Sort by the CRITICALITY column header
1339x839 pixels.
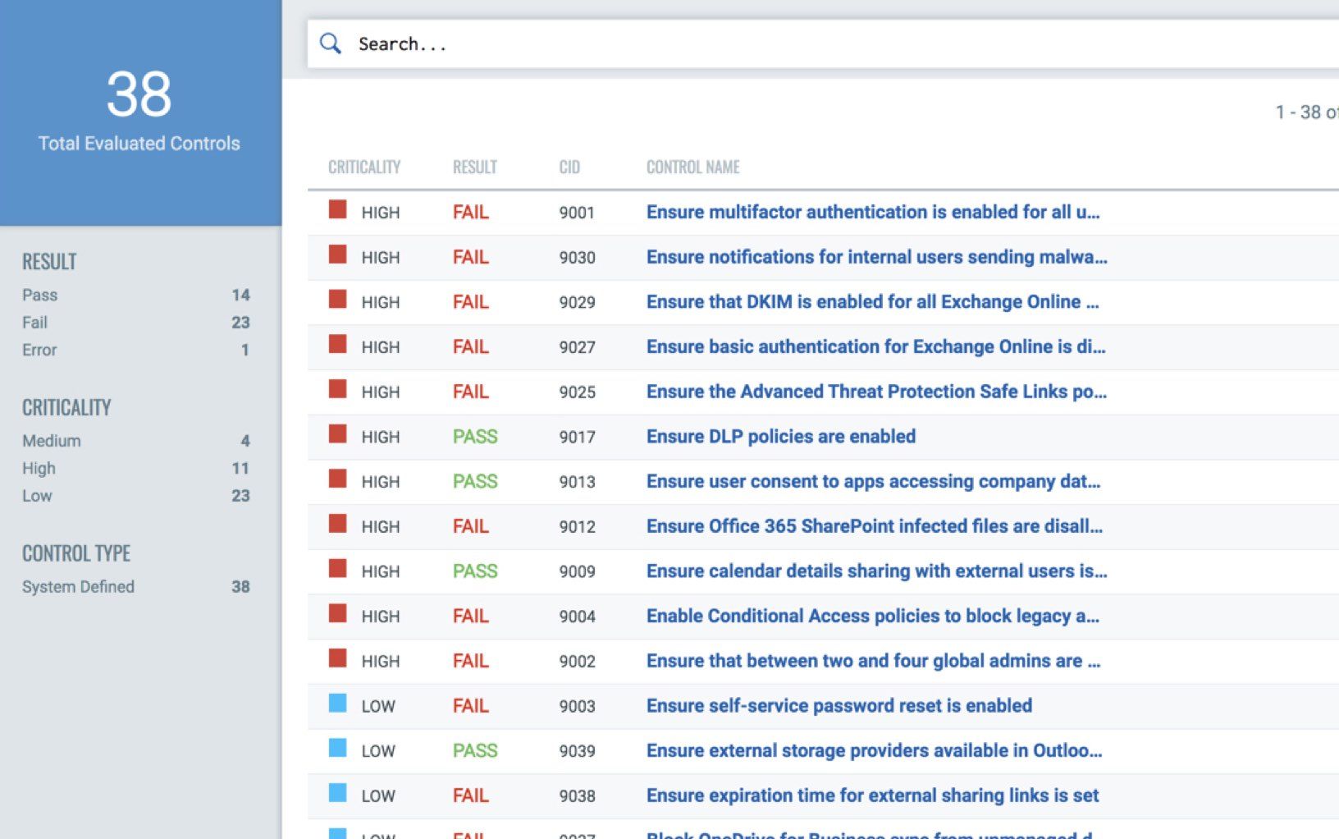tap(364, 166)
